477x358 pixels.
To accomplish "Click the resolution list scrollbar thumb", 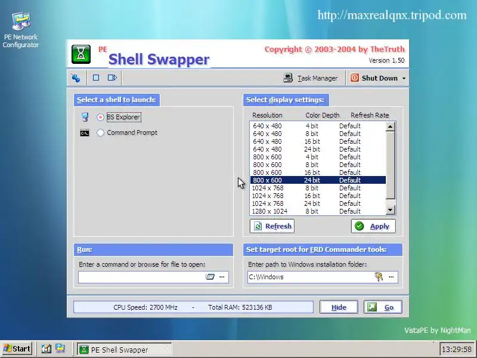I will (x=391, y=165).
